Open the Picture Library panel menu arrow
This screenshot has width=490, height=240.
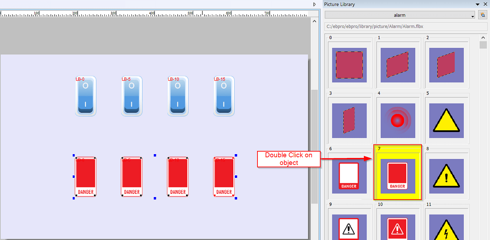tap(477, 4)
